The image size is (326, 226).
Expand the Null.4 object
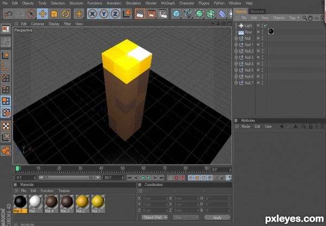coord(236,64)
